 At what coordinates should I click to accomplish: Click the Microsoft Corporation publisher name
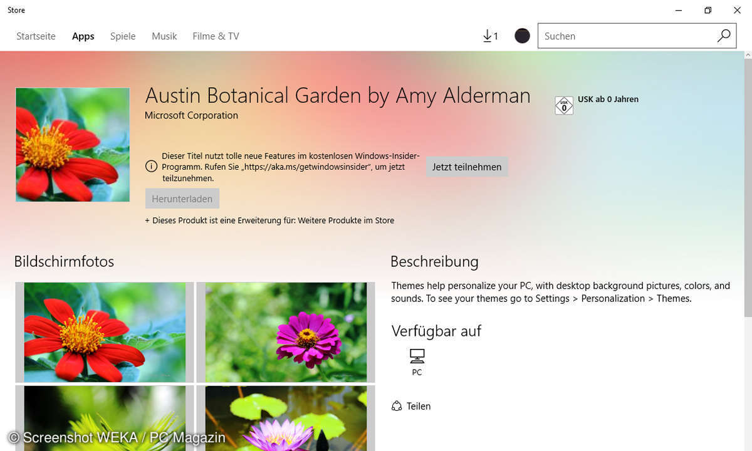click(x=191, y=115)
